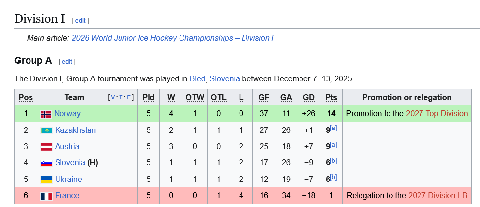Click the V (view template) link

click(113, 97)
